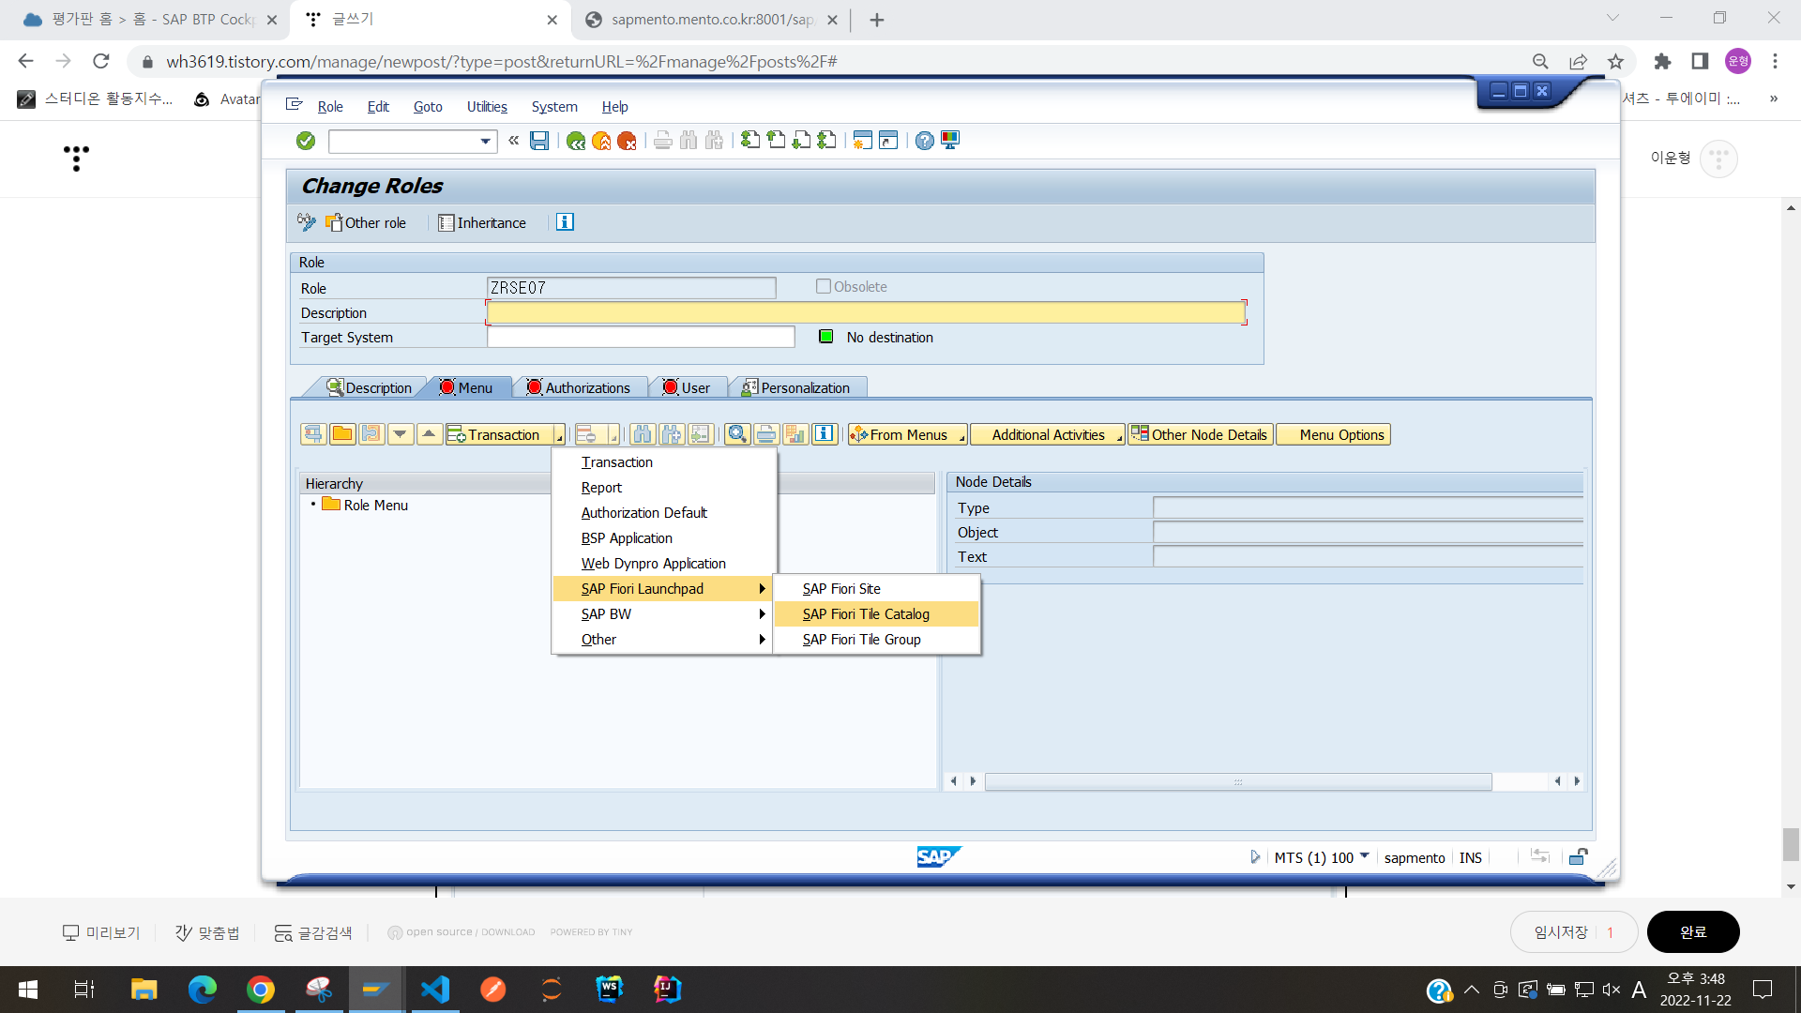Click the blue Information icon beside Inheritance
Viewport: 1801px width, 1013px height.
pos(565,222)
